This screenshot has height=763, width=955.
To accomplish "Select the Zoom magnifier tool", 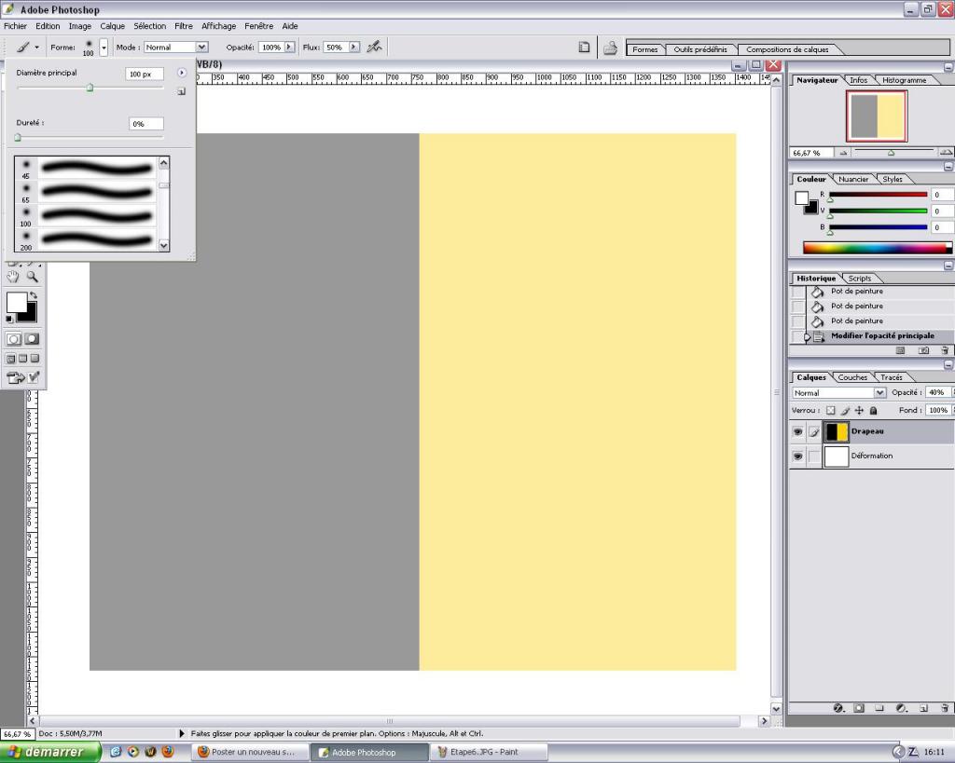I will click(x=32, y=277).
